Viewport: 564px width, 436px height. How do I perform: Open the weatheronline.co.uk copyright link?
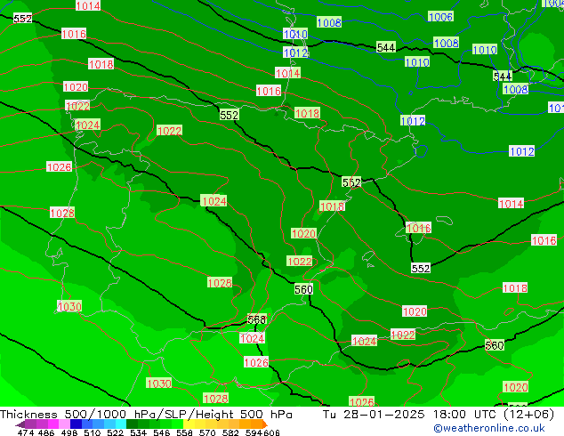(488, 428)
